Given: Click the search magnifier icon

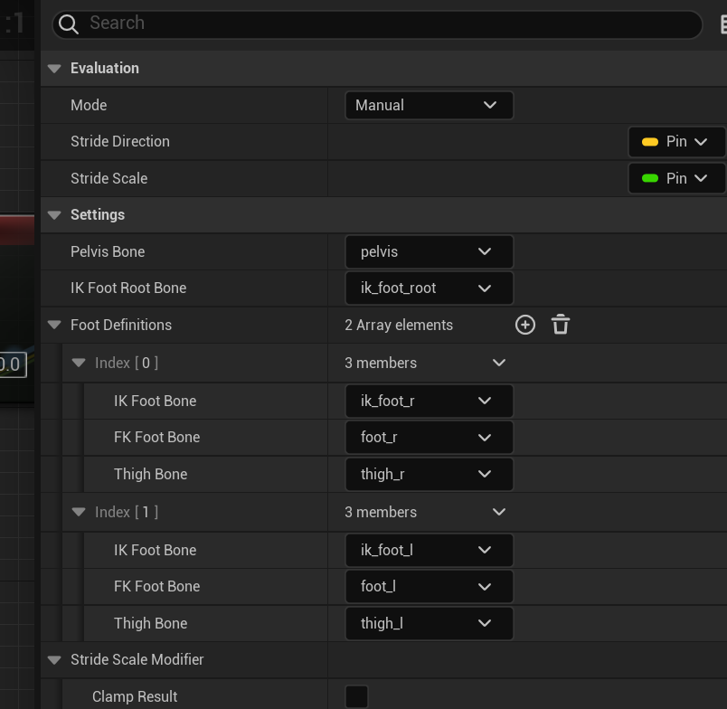Looking at the screenshot, I should 69,24.
